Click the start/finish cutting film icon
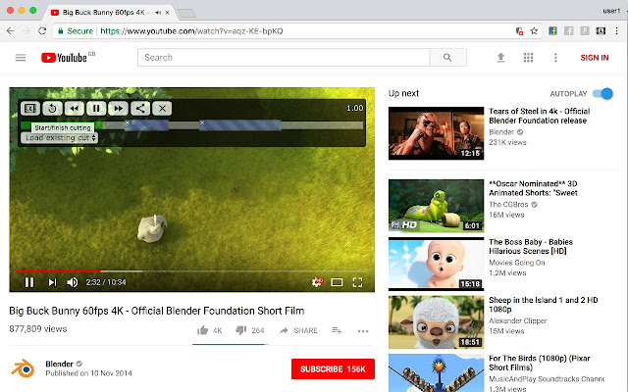The width and height of the screenshot is (628, 392). pyautogui.click(x=30, y=109)
